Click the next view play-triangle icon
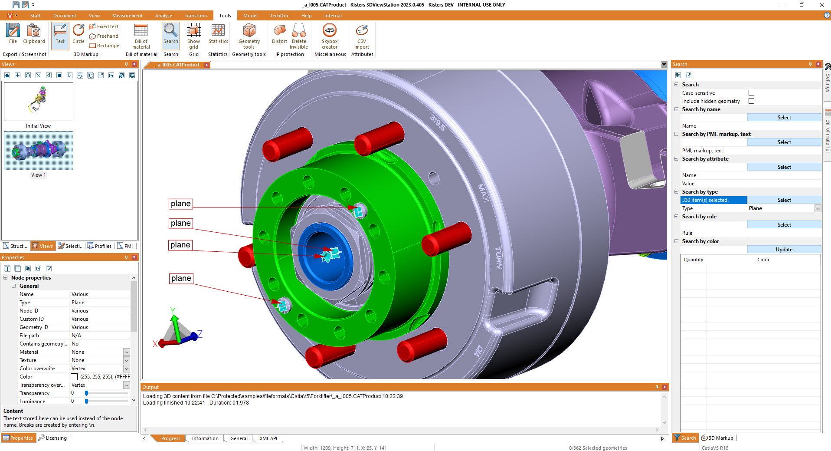The width and height of the screenshot is (831, 451). pyautogui.click(x=69, y=76)
